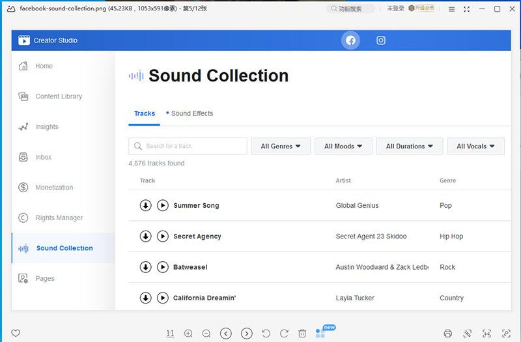Viewport: 521px width, 342px height.
Task: Expand the All Durations dropdown
Action: (410, 146)
